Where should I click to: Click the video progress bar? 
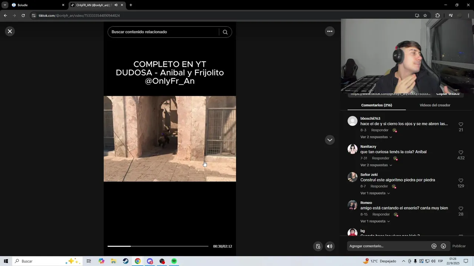(x=158, y=246)
